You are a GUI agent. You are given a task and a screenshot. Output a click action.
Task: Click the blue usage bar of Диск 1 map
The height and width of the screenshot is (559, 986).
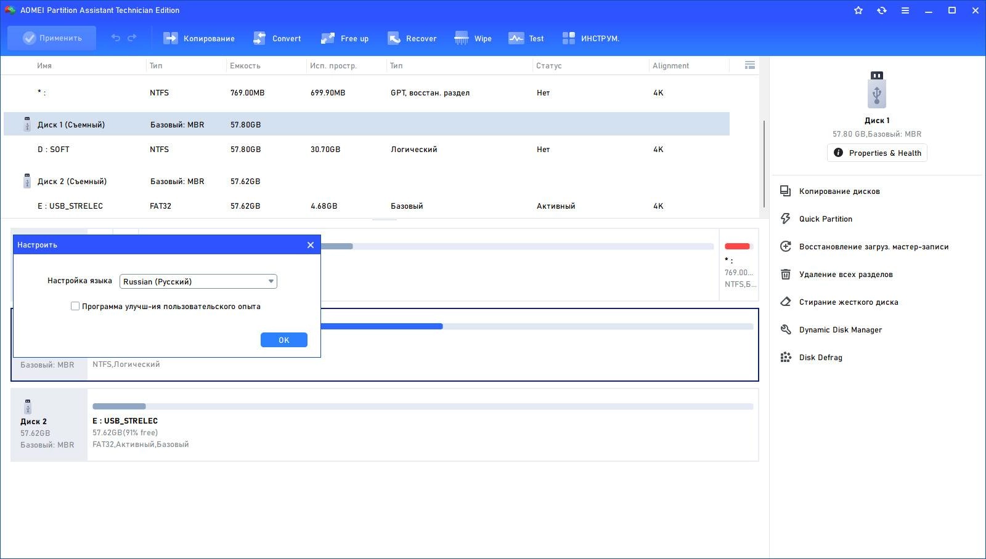(382, 326)
